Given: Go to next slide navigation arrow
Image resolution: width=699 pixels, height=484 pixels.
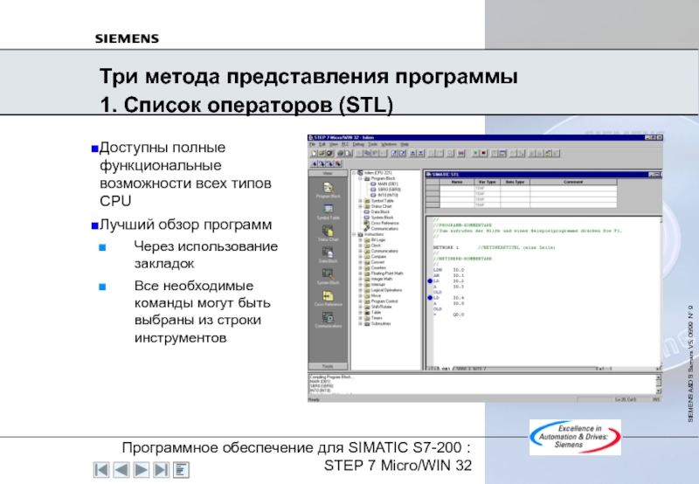Looking at the screenshot, I should pyautogui.click(x=141, y=470).
